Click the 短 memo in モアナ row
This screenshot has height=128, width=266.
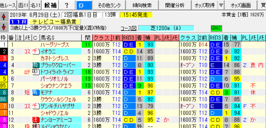click(x=27, y=93)
